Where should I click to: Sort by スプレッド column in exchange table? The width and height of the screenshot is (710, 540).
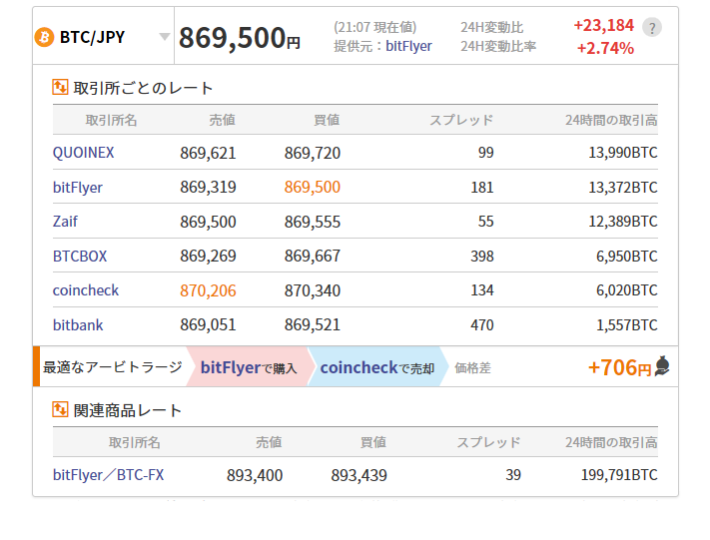pyautogui.click(x=461, y=120)
